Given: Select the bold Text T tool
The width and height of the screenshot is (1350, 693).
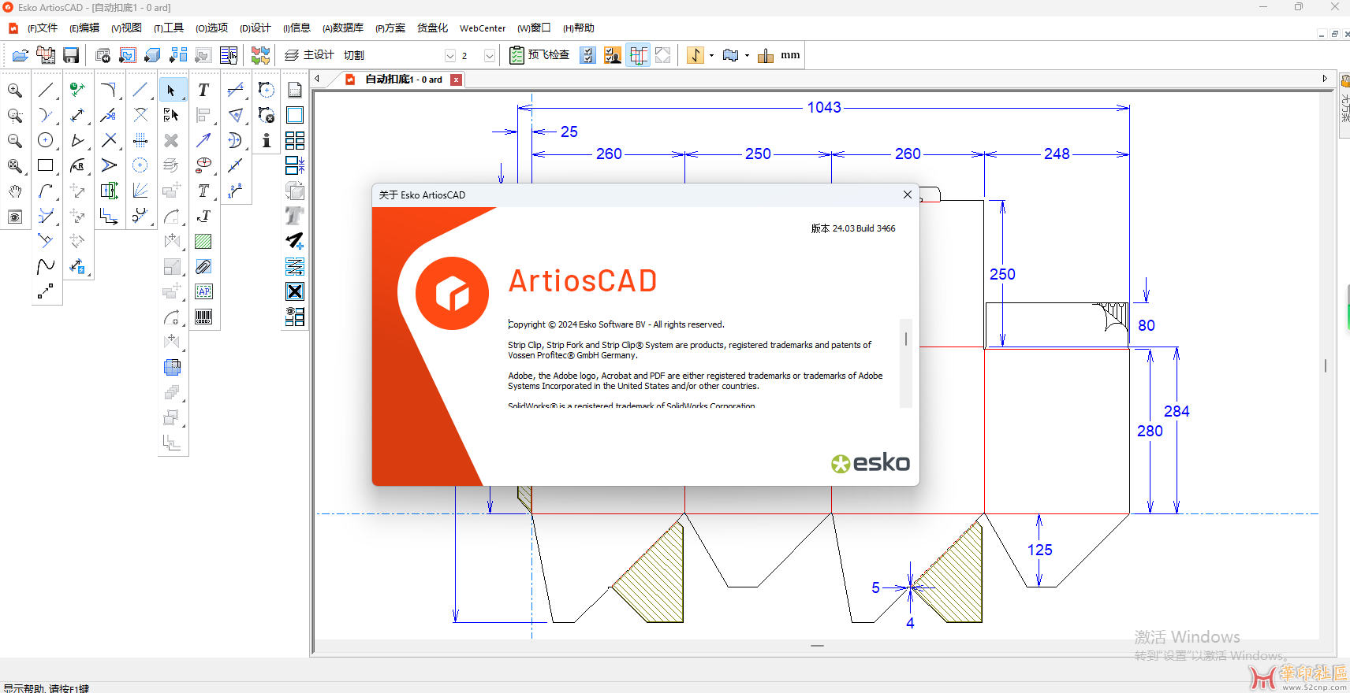Looking at the screenshot, I should (x=203, y=90).
